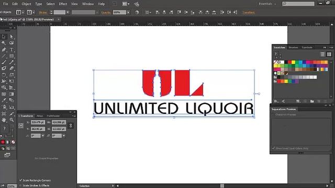335x188 pixels.
Task: Select the Paintbrush tool
Action: [4, 62]
